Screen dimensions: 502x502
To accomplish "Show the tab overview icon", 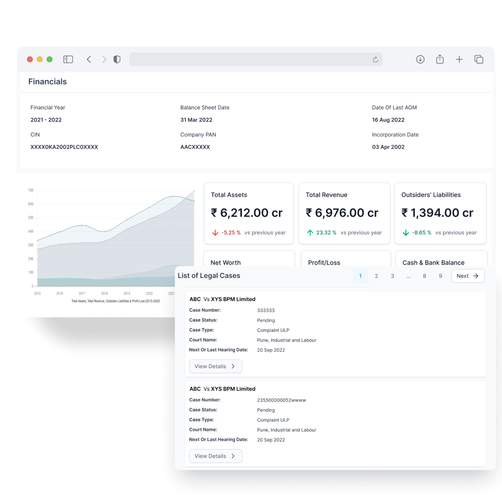I will (x=479, y=59).
